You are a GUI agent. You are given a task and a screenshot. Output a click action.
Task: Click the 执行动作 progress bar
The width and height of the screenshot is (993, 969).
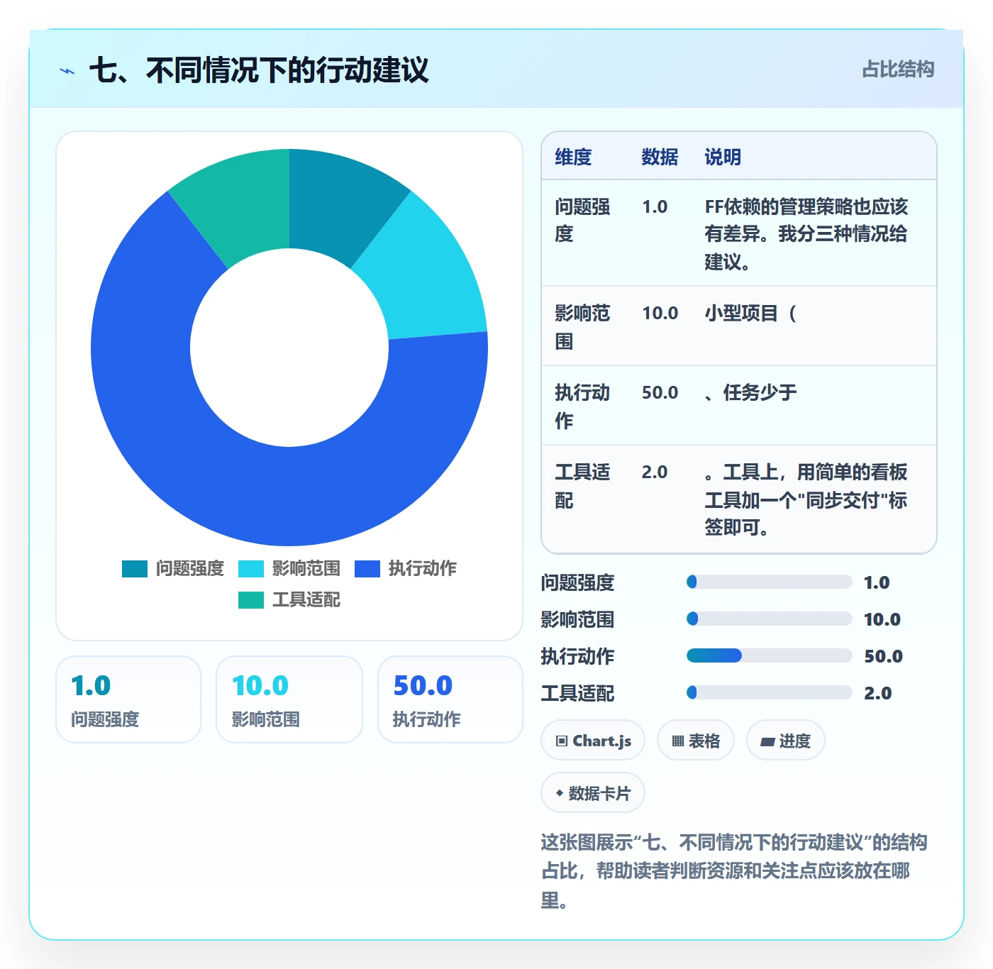click(769, 655)
